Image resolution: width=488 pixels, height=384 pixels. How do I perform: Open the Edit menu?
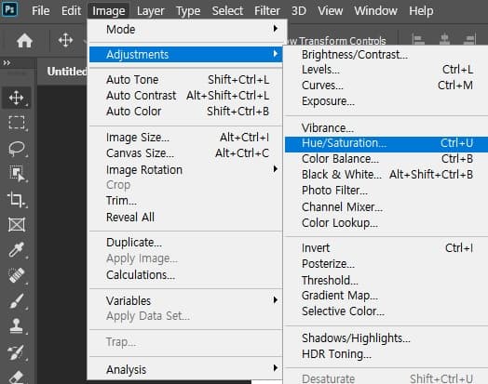71,11
